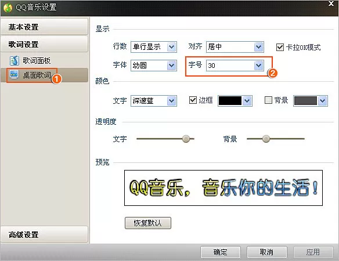Enable the 背景 color checkbox
Image resolution: width=339 pixels, height=261 pixels.
268,100
